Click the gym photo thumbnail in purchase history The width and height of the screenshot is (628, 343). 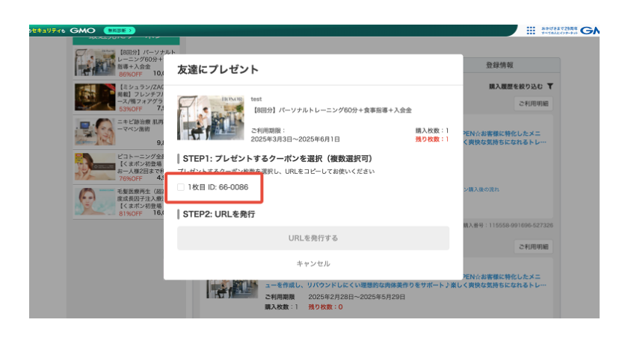click(233, 289)
